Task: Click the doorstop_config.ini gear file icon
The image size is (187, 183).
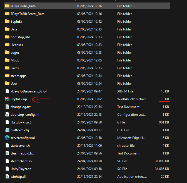Action: (x=7, y=114)
